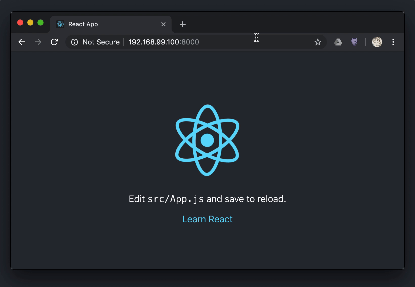Open a new browser tab
415x287 pixels.
pos(183,24)
